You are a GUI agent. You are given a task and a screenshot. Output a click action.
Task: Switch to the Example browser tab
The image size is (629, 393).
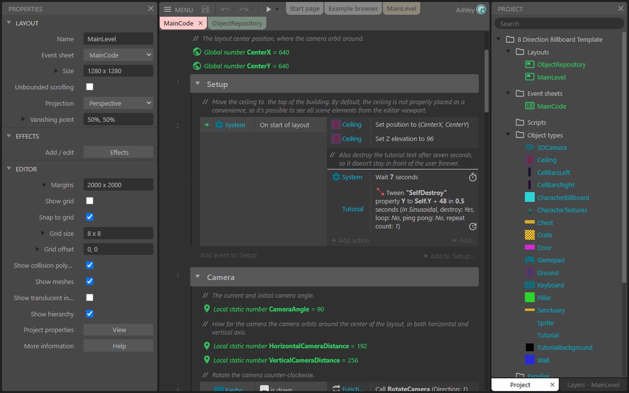click(353, 8)
